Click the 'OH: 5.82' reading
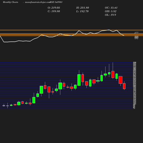The image size is (143, 143). pyautogui.click(x=111, y=11)
